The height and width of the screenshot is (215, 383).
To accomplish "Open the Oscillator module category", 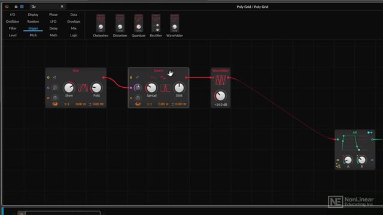I will (x=13, y=21).
